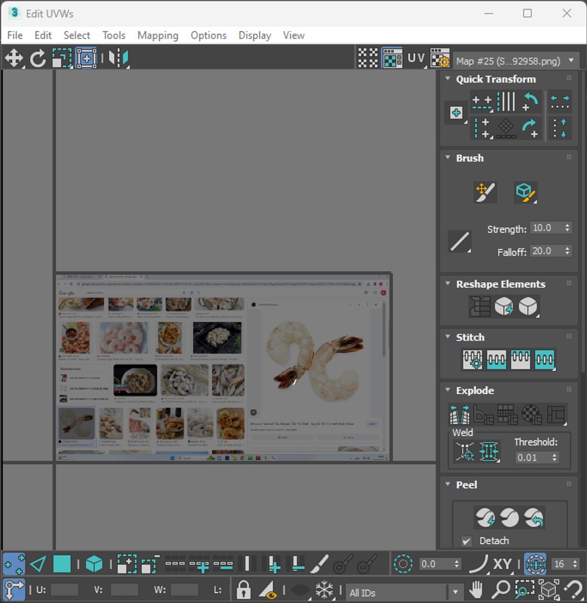The width and height of the screenshot is (587, 603).
Task: Click the Zoom Region tool
Action: click(x=525, y=589)
